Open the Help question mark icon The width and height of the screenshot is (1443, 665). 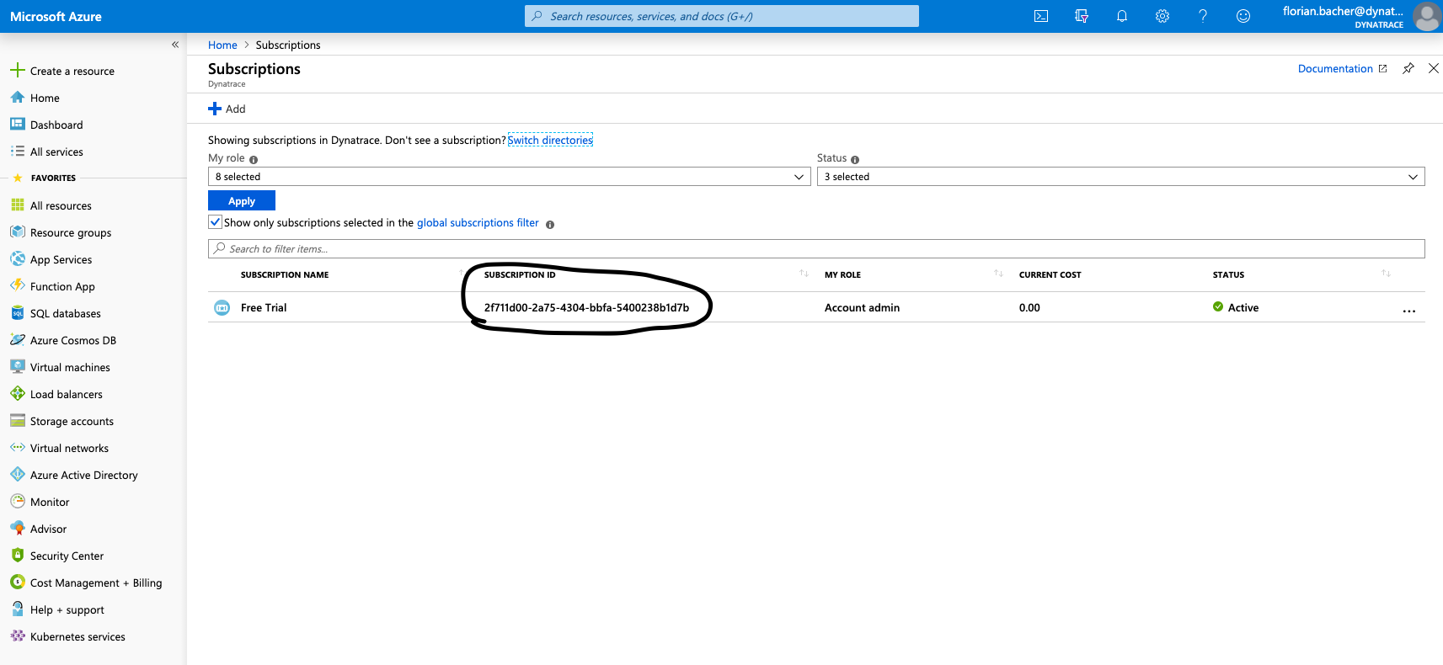point(1203,16)
